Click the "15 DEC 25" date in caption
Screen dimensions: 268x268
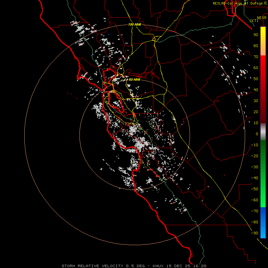(x=178, y=266)
